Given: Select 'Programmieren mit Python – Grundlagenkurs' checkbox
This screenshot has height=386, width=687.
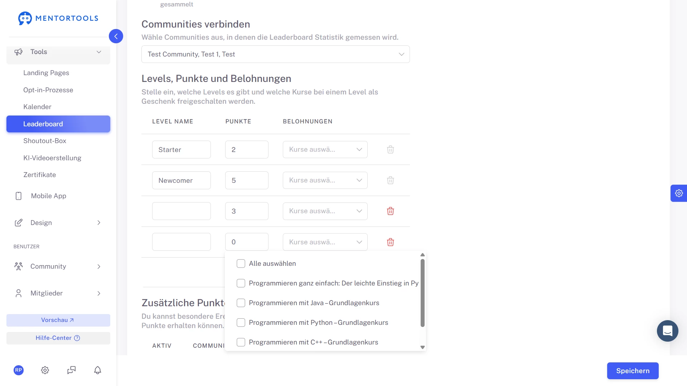Looking at the screenshot, I should [x=241, y=323].
